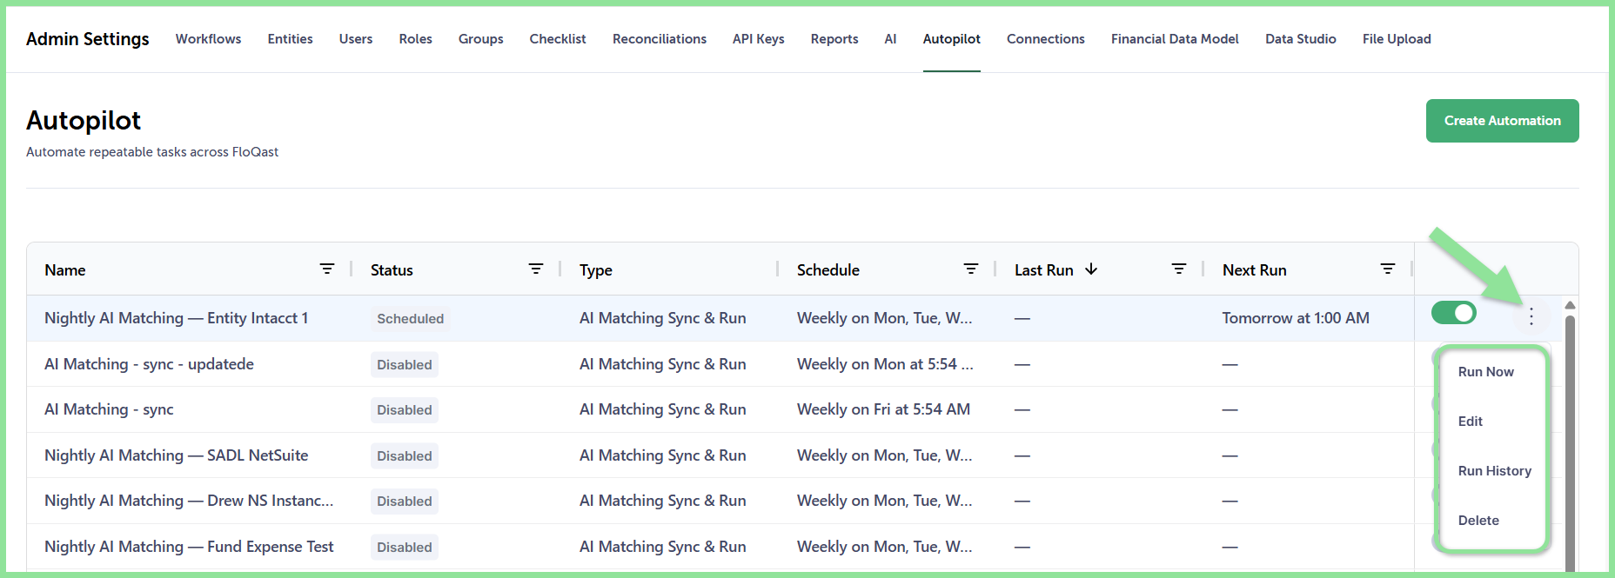Click the Scheduled status badge

[x=411, y=319]
